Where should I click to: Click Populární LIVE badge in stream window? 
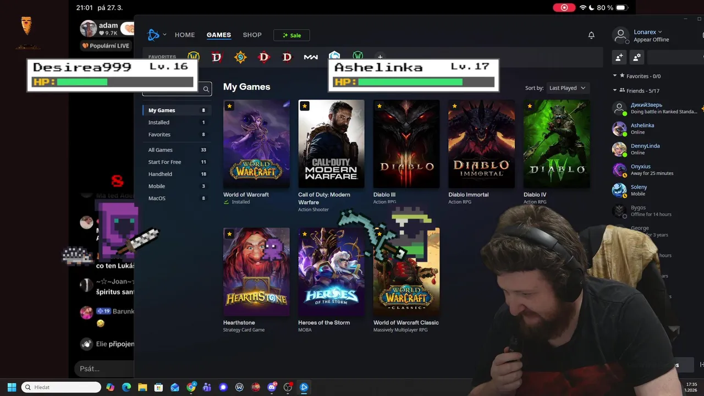point(106,46)
